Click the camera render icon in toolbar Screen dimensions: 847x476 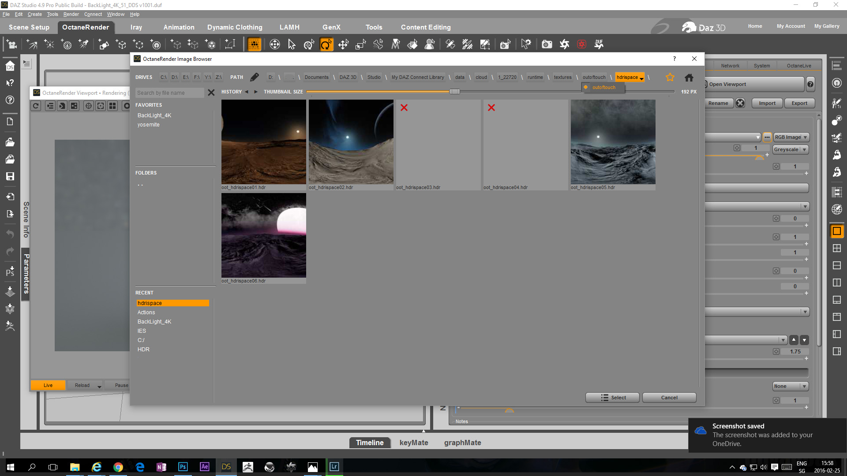click(x=547, y=45)
